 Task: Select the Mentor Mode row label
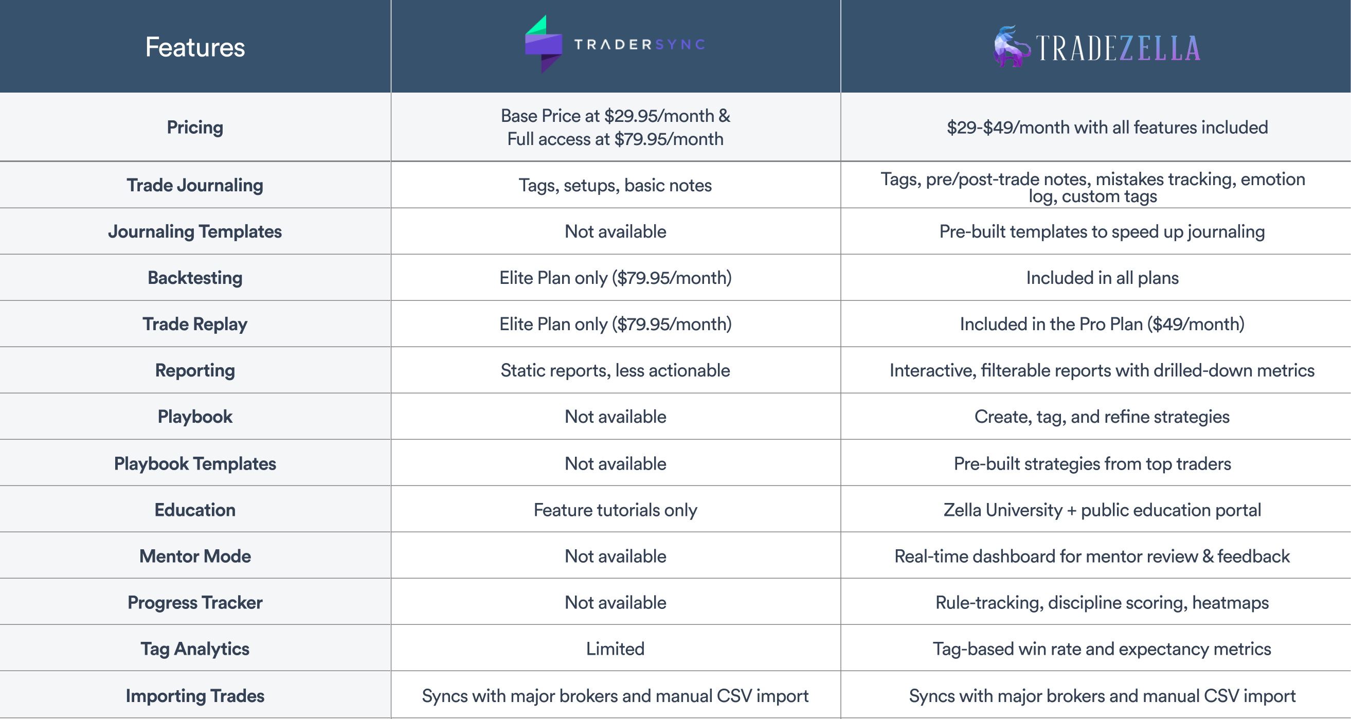(195, 556)
